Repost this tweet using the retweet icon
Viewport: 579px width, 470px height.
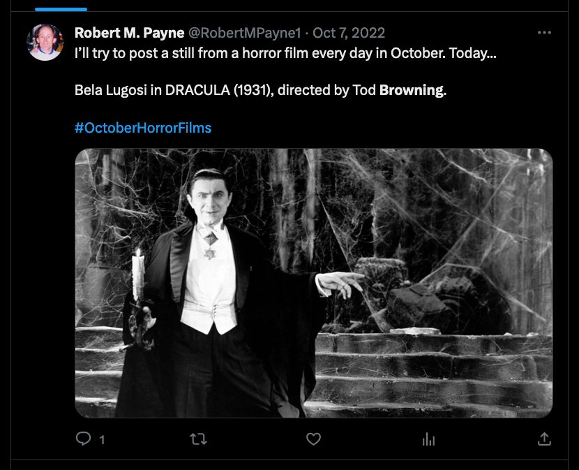click(x=198, y=439)
